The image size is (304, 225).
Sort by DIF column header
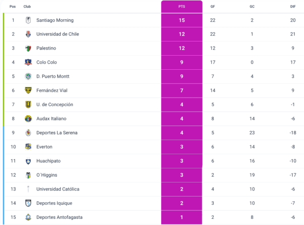[x=293, y=7]
